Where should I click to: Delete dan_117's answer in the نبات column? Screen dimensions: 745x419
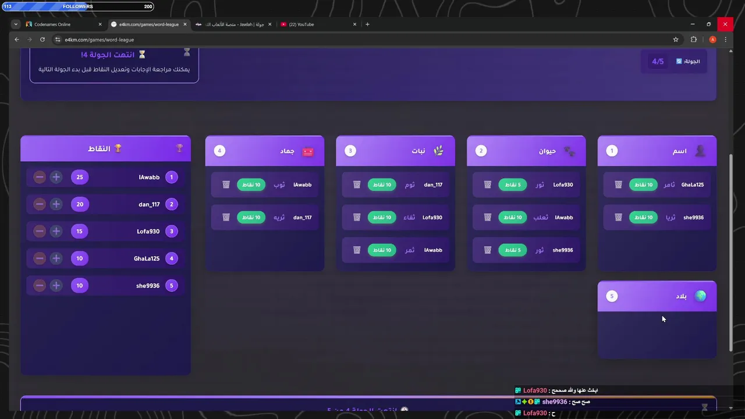click(x=356, y=184)
